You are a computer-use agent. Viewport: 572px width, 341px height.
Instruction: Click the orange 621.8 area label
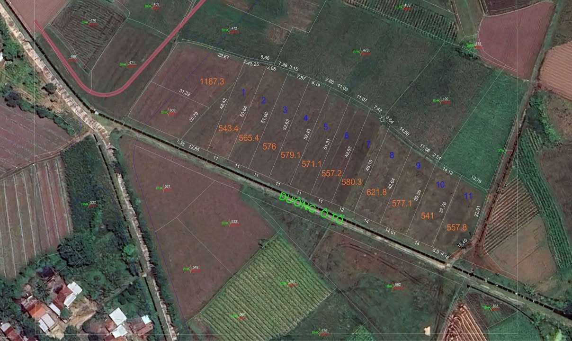click(x=376, y=192)
